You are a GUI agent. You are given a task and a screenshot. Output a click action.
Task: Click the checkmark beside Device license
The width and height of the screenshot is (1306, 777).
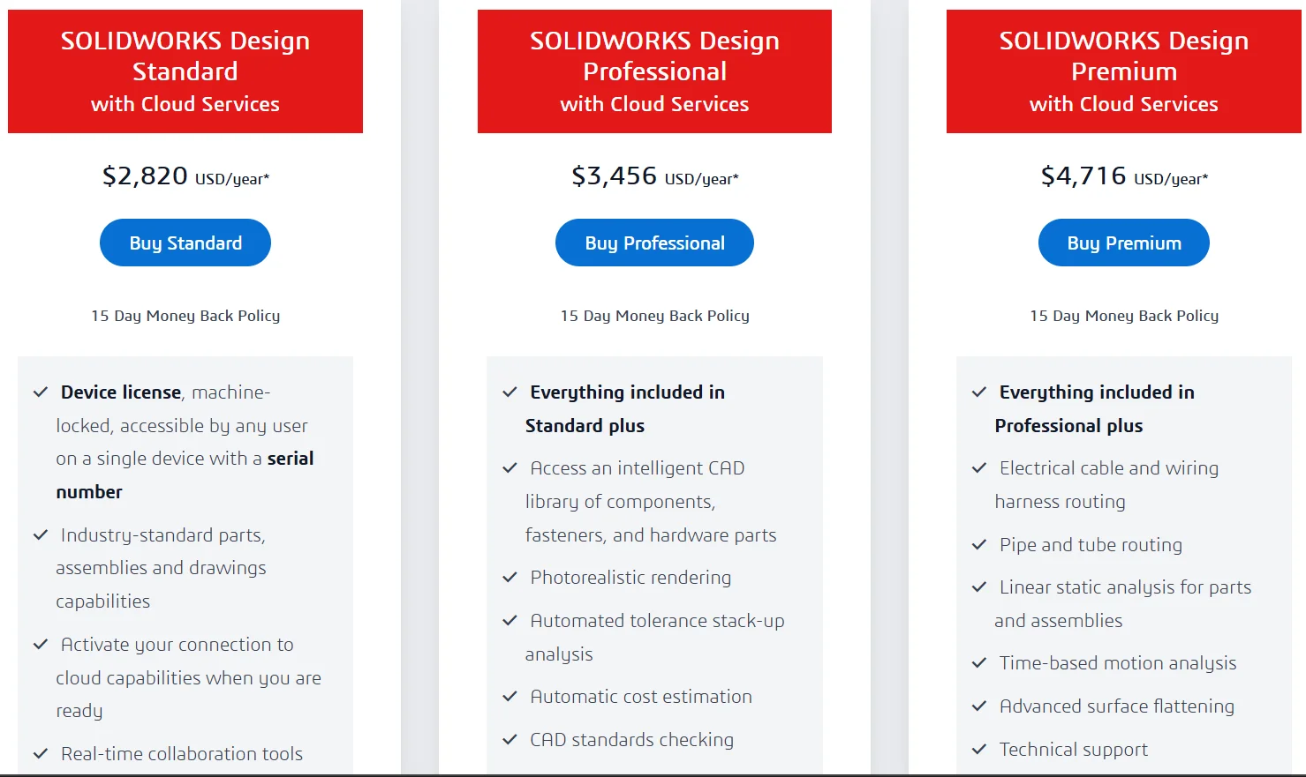click(x=41, y=392)
